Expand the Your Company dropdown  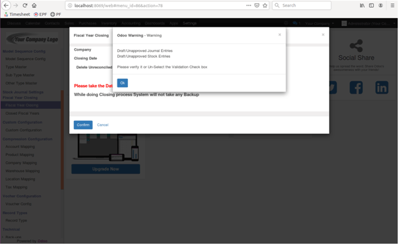[319, 23]
